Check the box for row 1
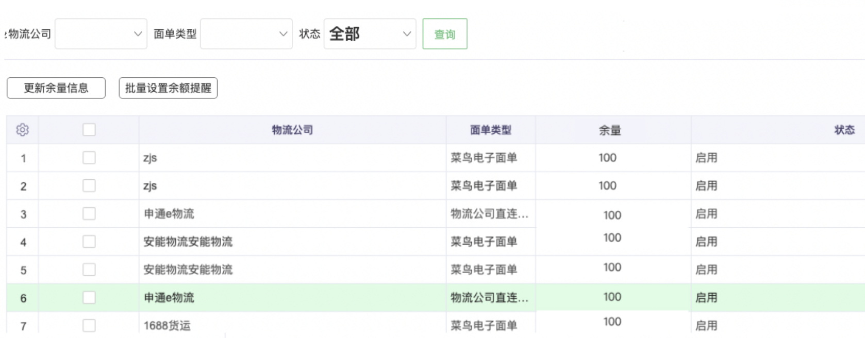Image resolution: width=865 pixels, height=338 pixels. click(89, 158)
